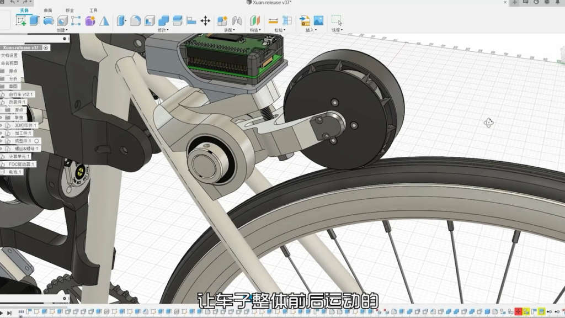Open the 插入 dropdown menu

pyautogui.click(x=311, y=30)
